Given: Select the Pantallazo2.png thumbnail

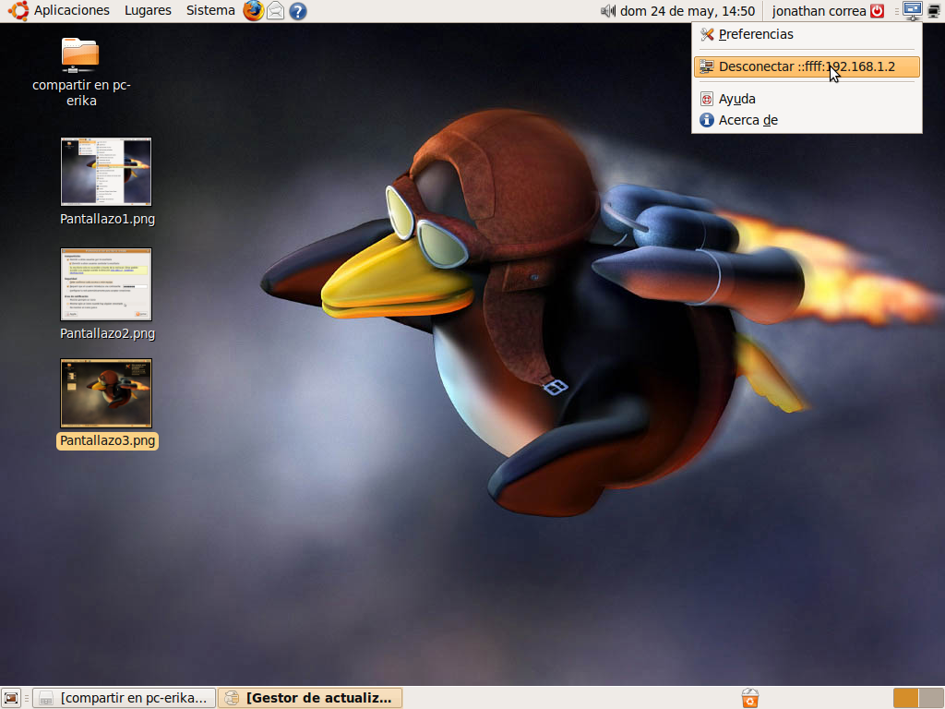Looking at the screenshot, I should tap(106, 284).
